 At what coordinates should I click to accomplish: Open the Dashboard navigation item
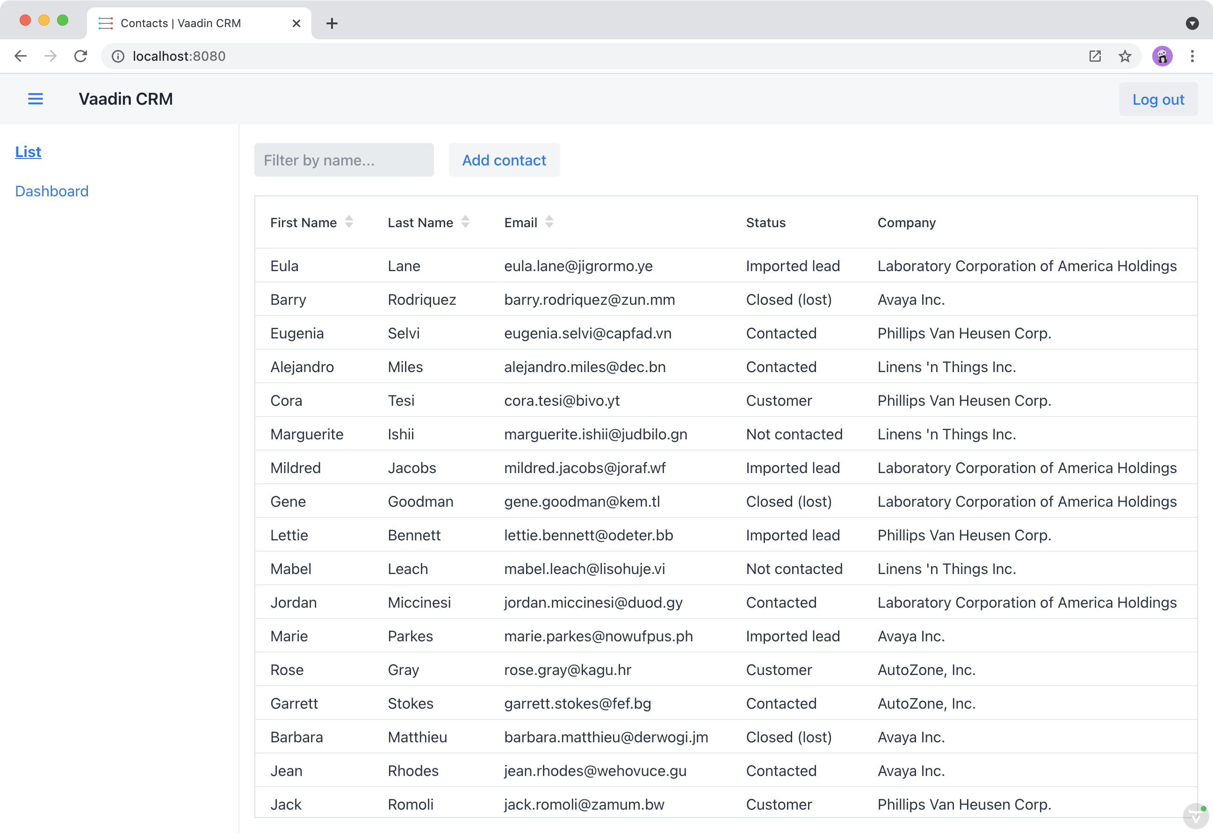(52, 191)
